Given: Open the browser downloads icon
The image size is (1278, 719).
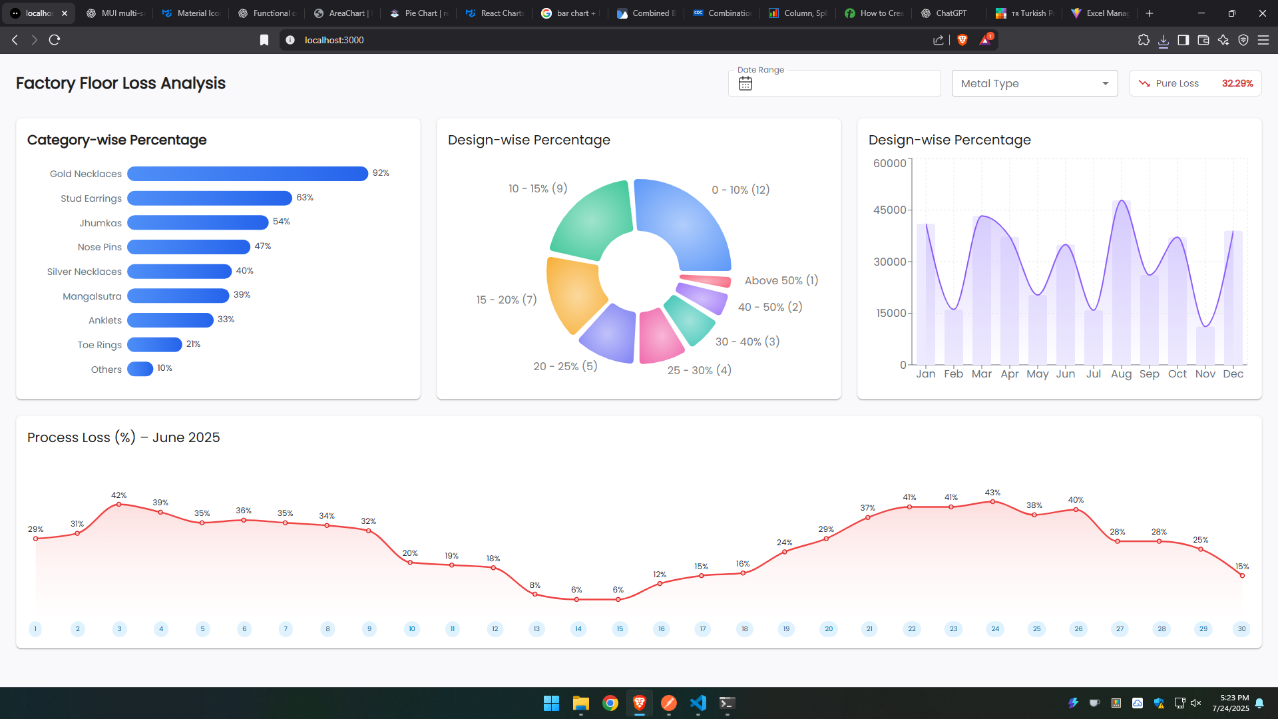Looking at the screenshot, I should click(x=1164, y=41).
